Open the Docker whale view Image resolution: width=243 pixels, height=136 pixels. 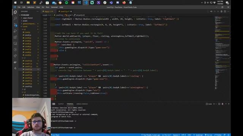click(x=15, y=62)
